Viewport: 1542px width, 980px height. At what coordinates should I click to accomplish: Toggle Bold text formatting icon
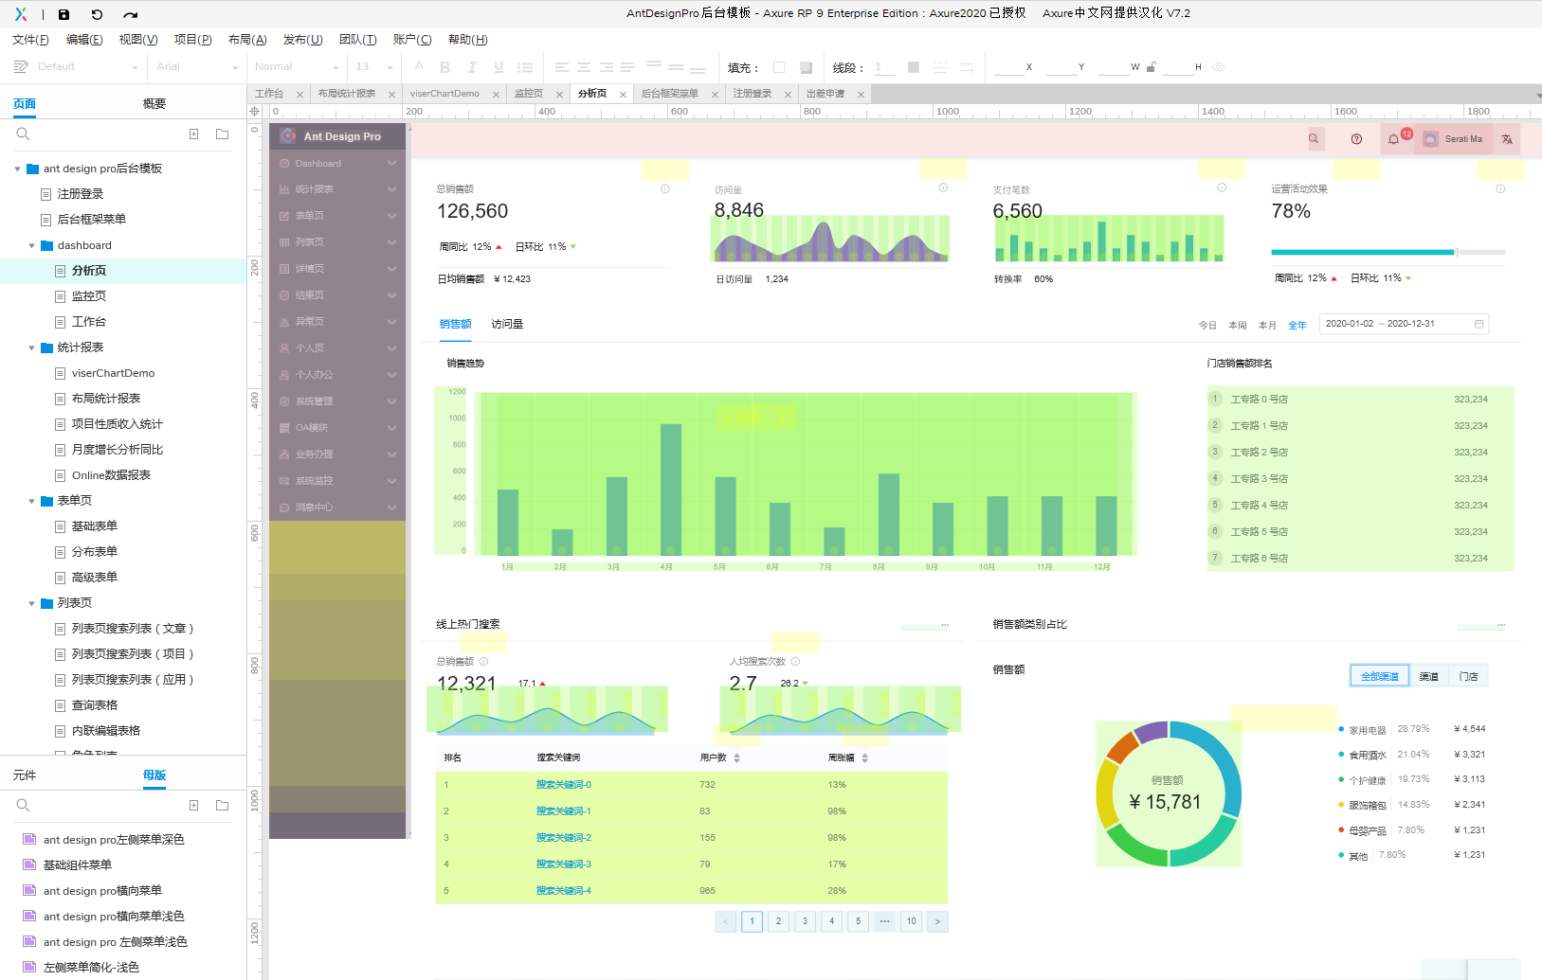click(444, 67)
